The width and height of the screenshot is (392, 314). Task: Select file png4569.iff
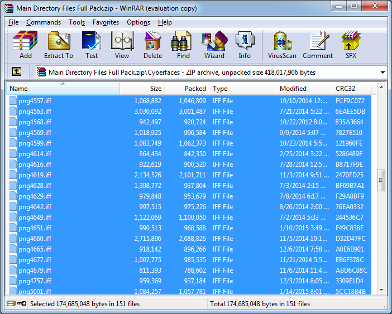189,133
